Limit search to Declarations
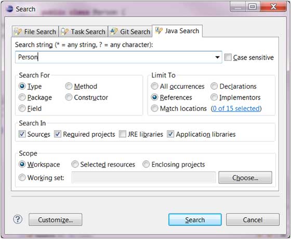Screen dimensions: 291x239 coord(214,86)
